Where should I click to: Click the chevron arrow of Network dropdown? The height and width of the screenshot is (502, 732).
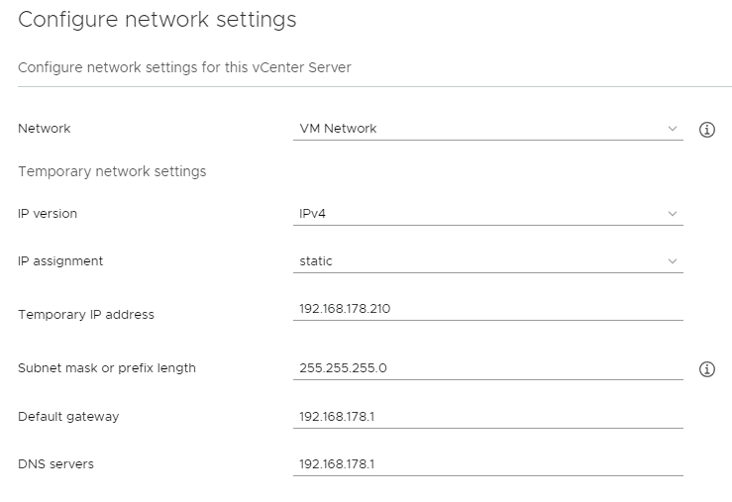(673, 129)
